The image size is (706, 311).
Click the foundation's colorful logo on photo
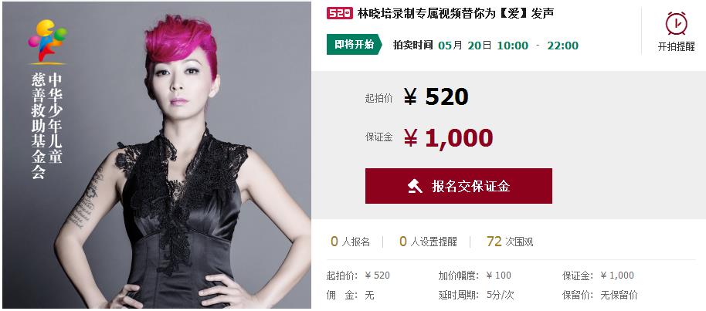click(x=47, y=41)
